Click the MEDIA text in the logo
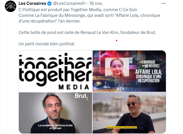Screen dimensions: 183x134 coord(74,87)
